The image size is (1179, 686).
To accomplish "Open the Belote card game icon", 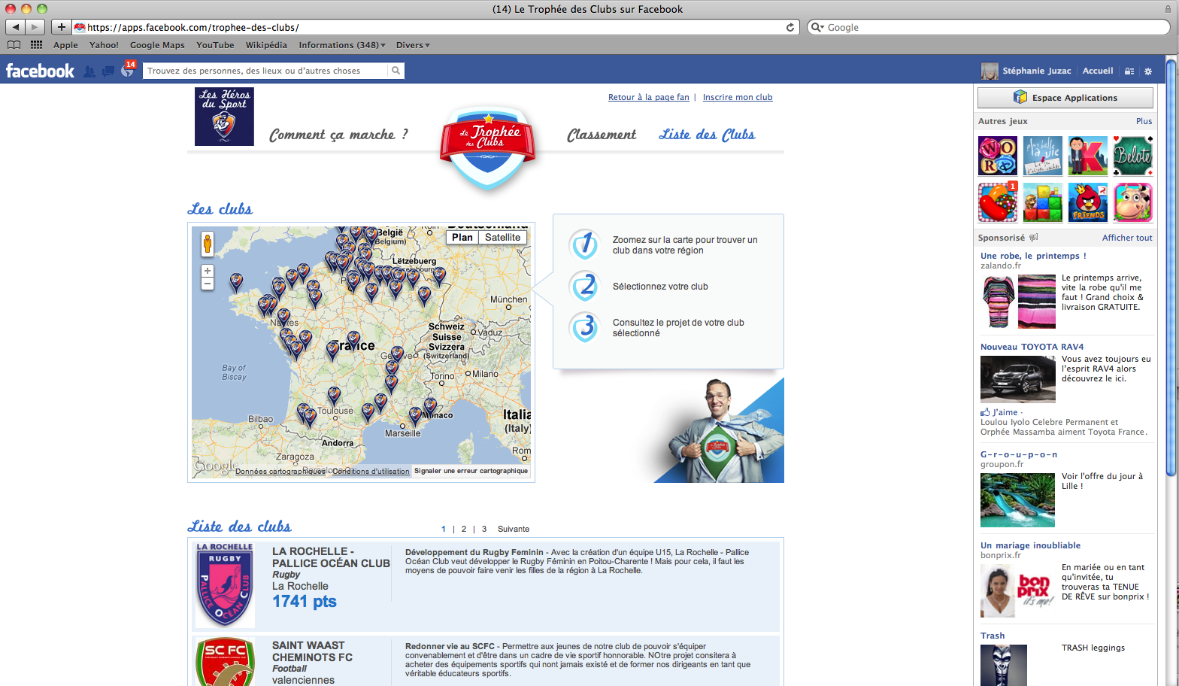I will pos(1133,156).
